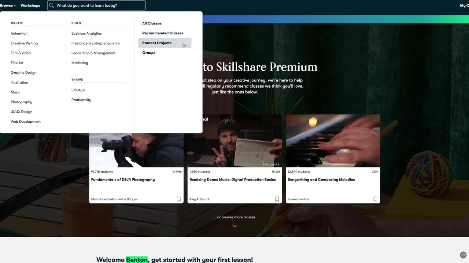
Task: Select Freelance & Entrepreneurship category
Action: point(96,43)
